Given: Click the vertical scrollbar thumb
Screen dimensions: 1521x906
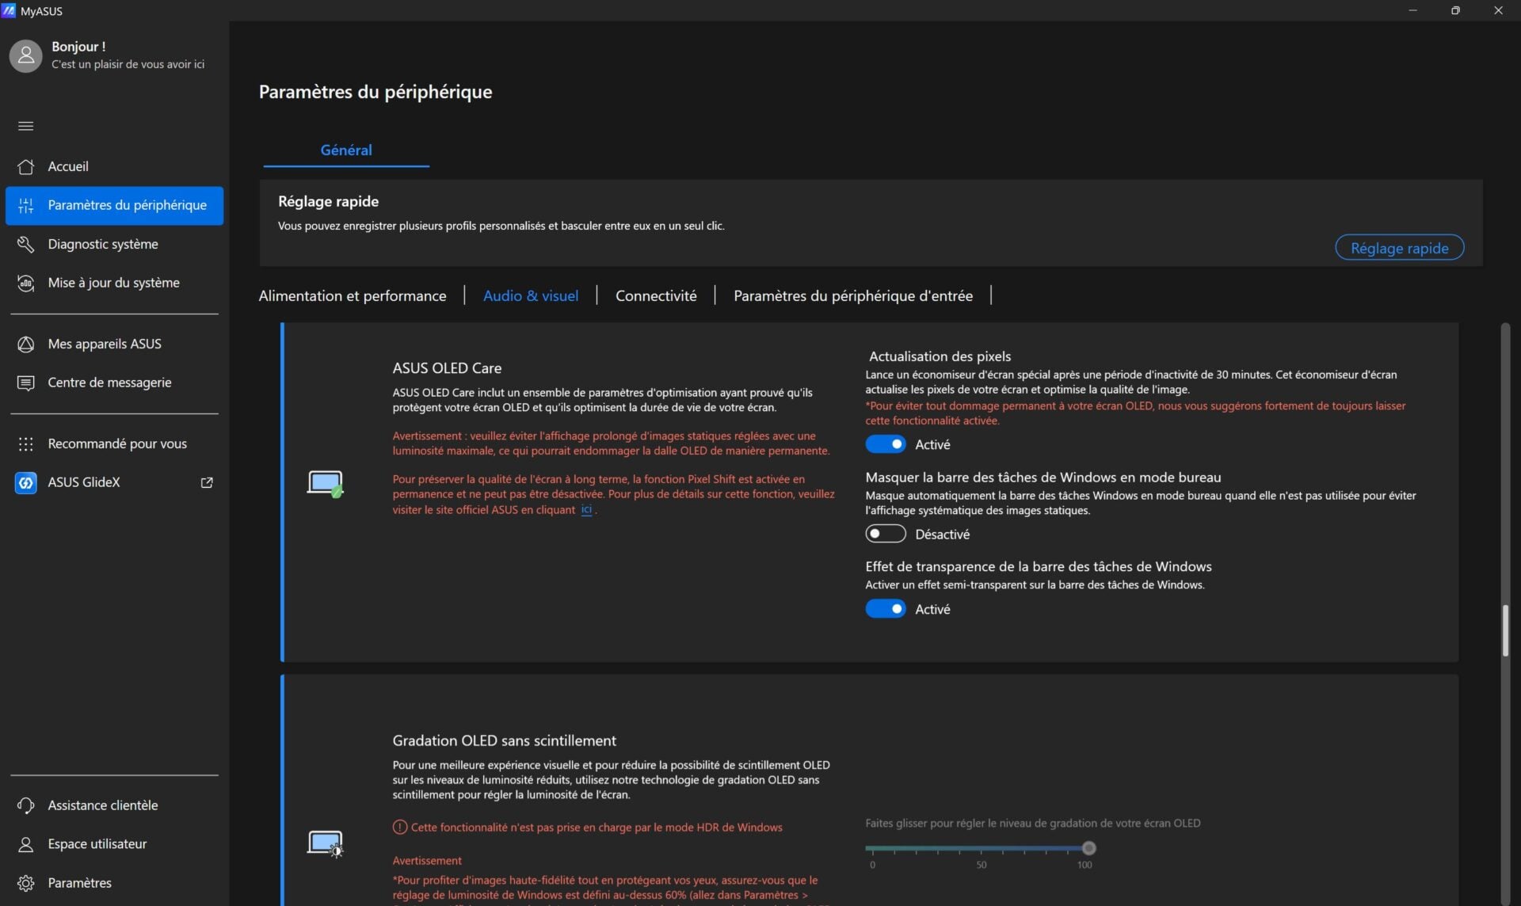Looking at the screenshot, I should tap(1505, 630).
